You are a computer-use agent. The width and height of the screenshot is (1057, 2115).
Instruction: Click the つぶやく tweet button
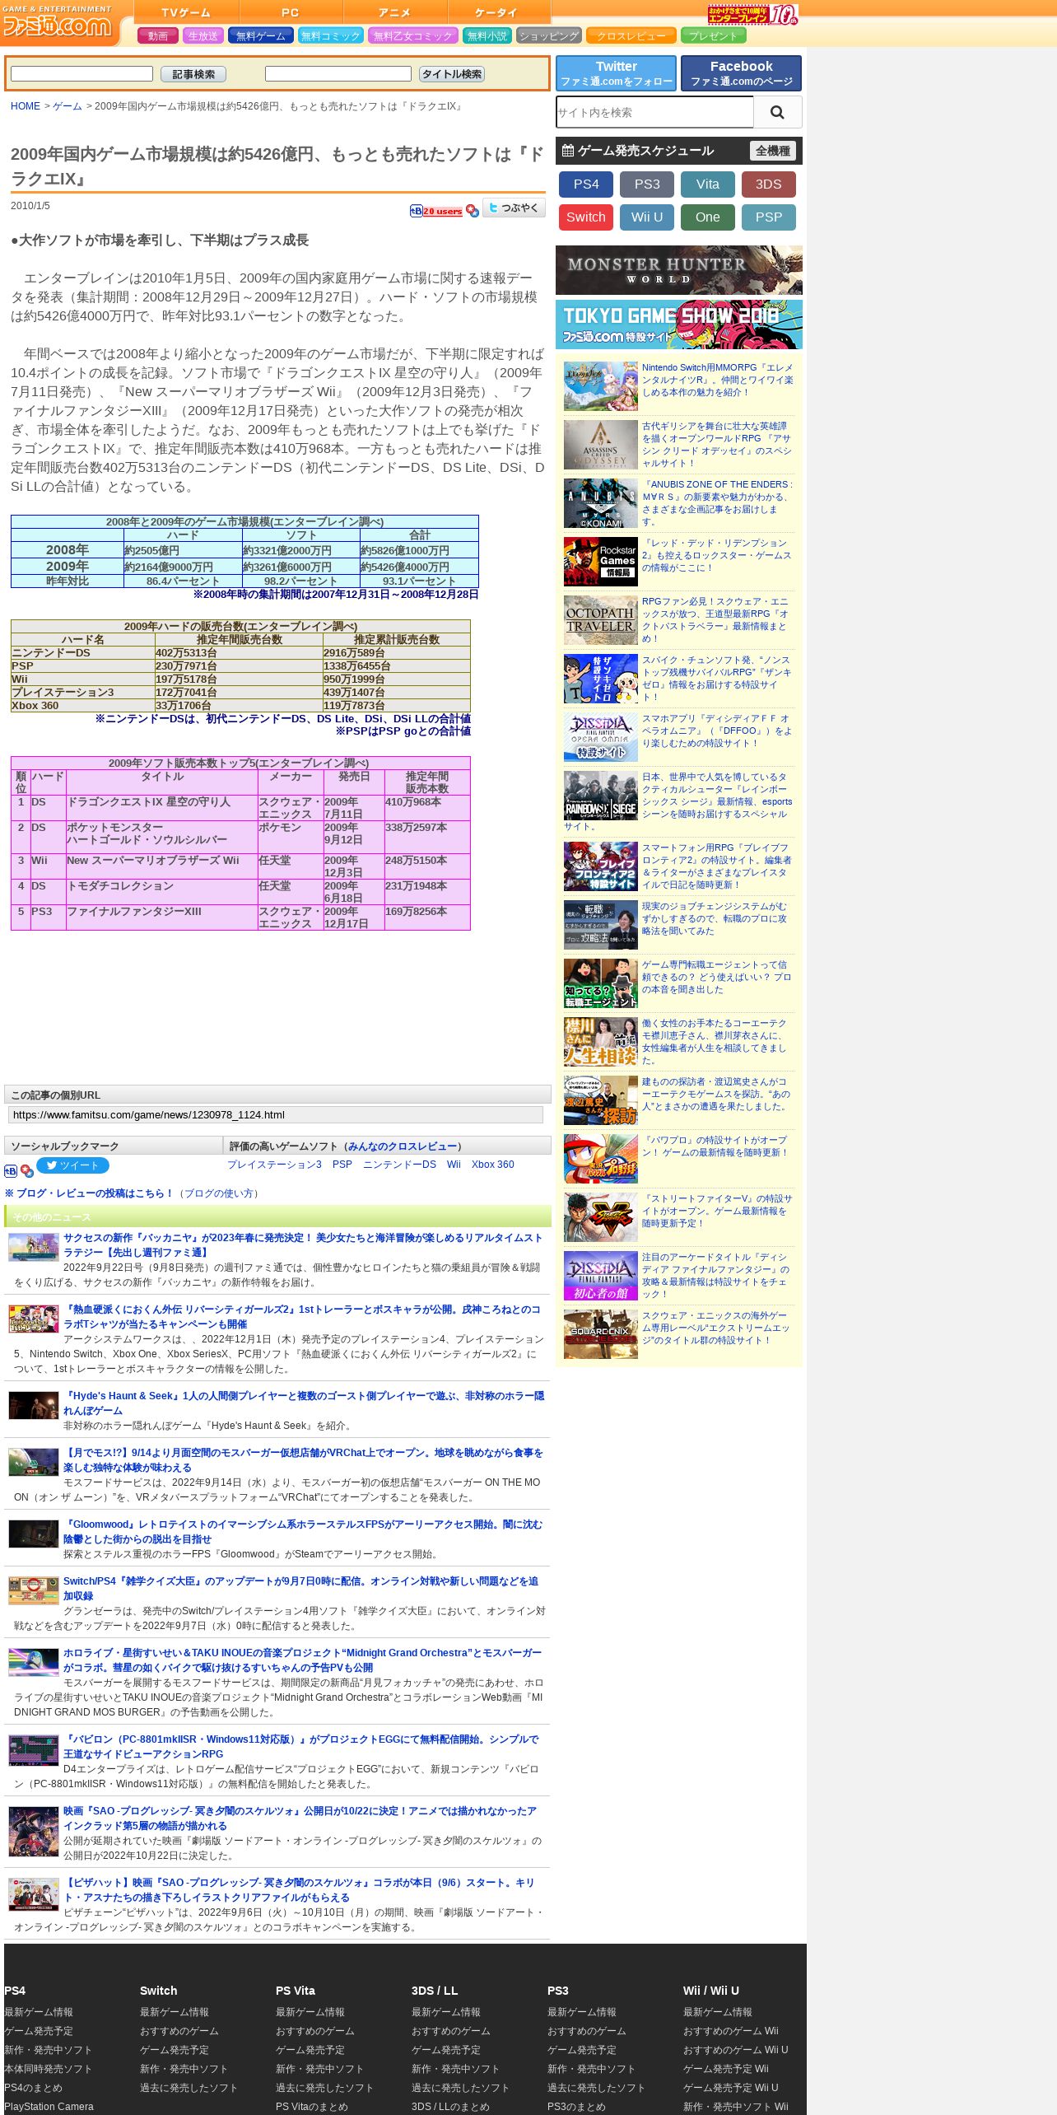click(514, 208)
